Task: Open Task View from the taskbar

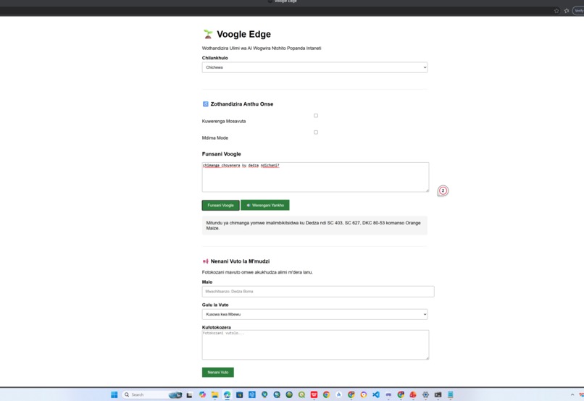Action: coord(189,394)
